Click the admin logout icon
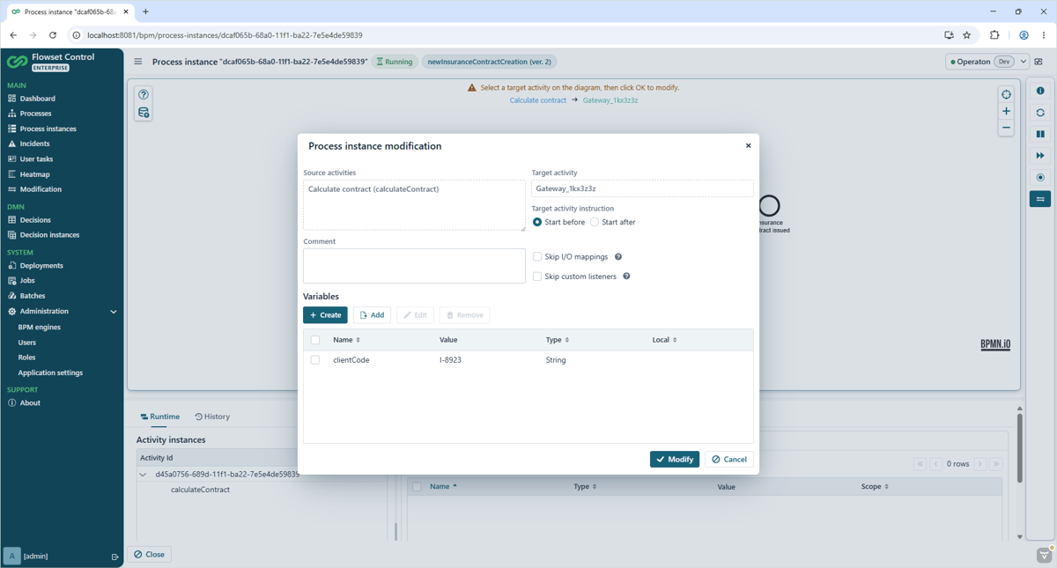This screenshot has width=1057, height=568. pyautogui.click(x=115, y=557)
